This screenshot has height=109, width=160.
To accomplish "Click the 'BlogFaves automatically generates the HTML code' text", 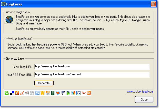I will click(60, 29).
